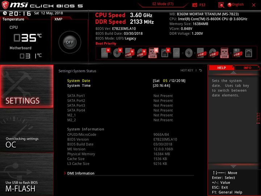Click the BIOS Version row in System Information
261x196 pixels.
coord(122,139)
